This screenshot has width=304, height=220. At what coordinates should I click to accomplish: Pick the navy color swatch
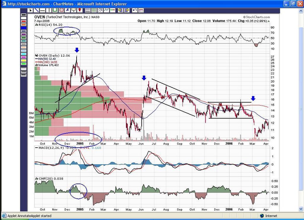coord(24,31)
